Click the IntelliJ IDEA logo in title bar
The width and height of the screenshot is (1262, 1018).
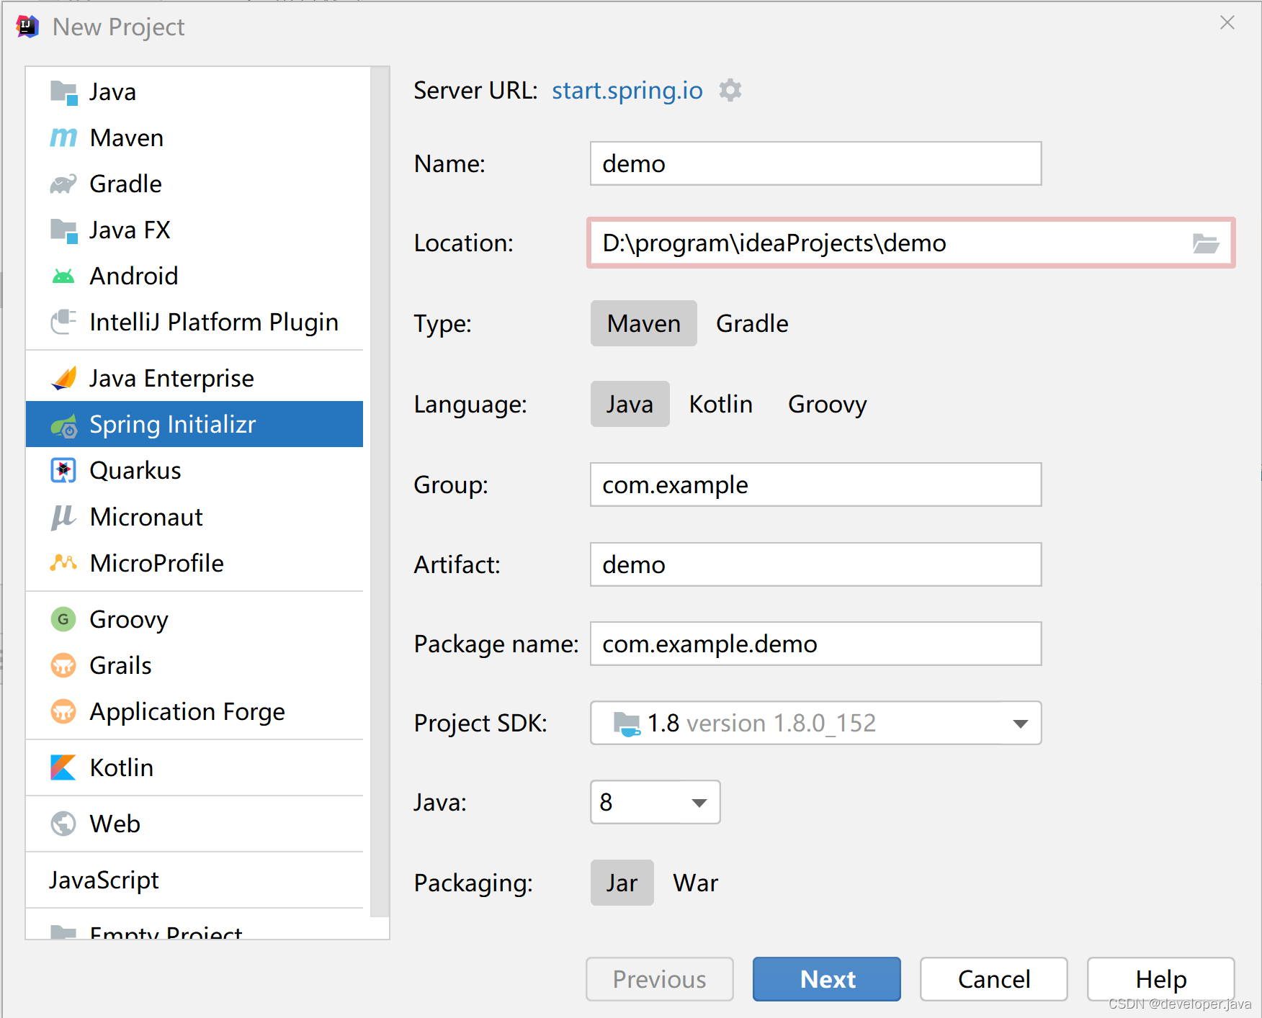27,27
